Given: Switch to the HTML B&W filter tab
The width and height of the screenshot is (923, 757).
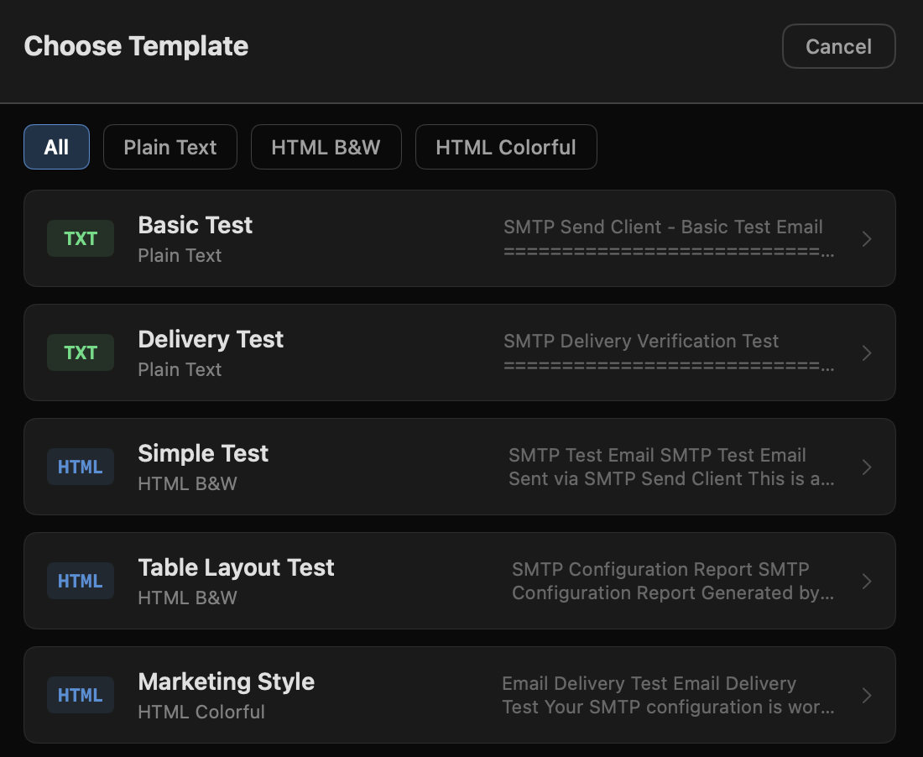Looking at the screenshot, I should tap(326, 147).
